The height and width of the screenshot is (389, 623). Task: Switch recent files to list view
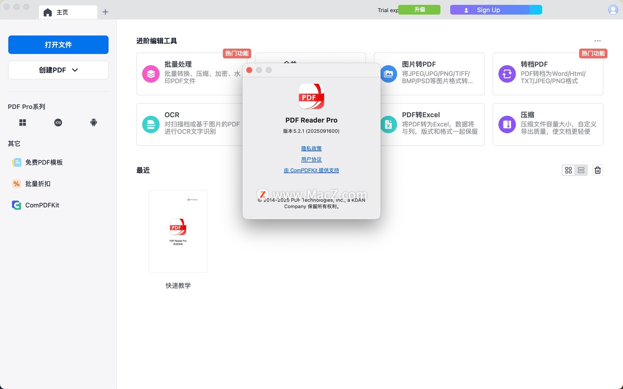[581, 170]
